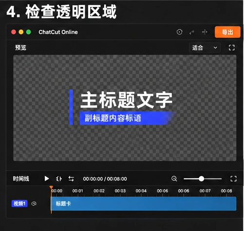Toggle preview fullscreen icon
Viewport: 244px width, 231px height.
tap(231, 48)
